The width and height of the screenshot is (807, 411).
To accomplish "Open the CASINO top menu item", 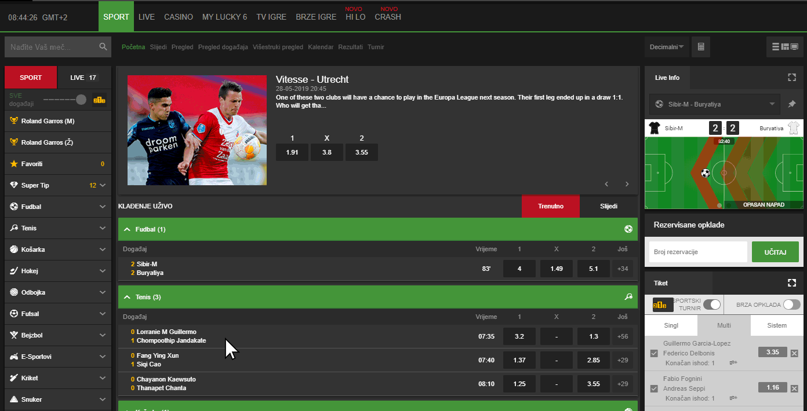I will [x=179, y=17].
